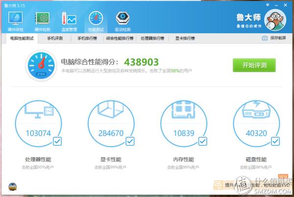Toggle the 处理器性能 checkbox
This screenshot has width=294, height=197.
[x=57, y=141]
